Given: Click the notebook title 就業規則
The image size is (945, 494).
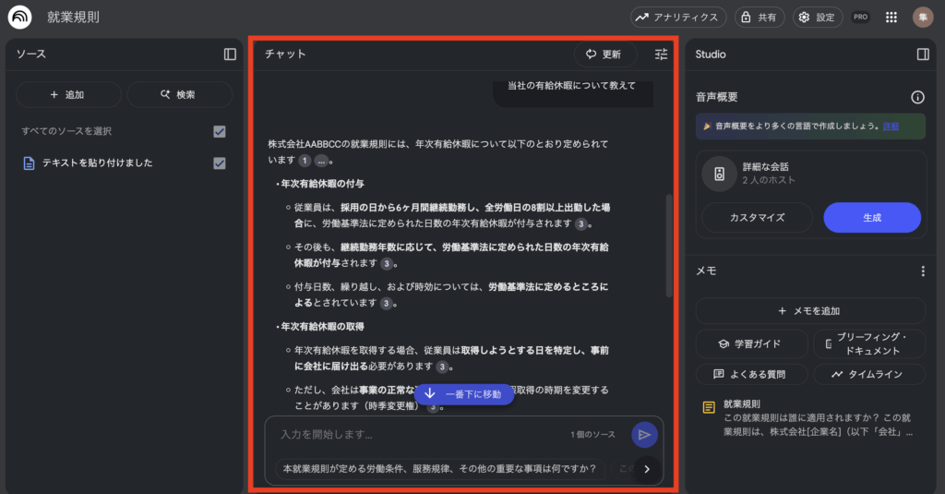Looking at the screenshot, I should [73, 17].
